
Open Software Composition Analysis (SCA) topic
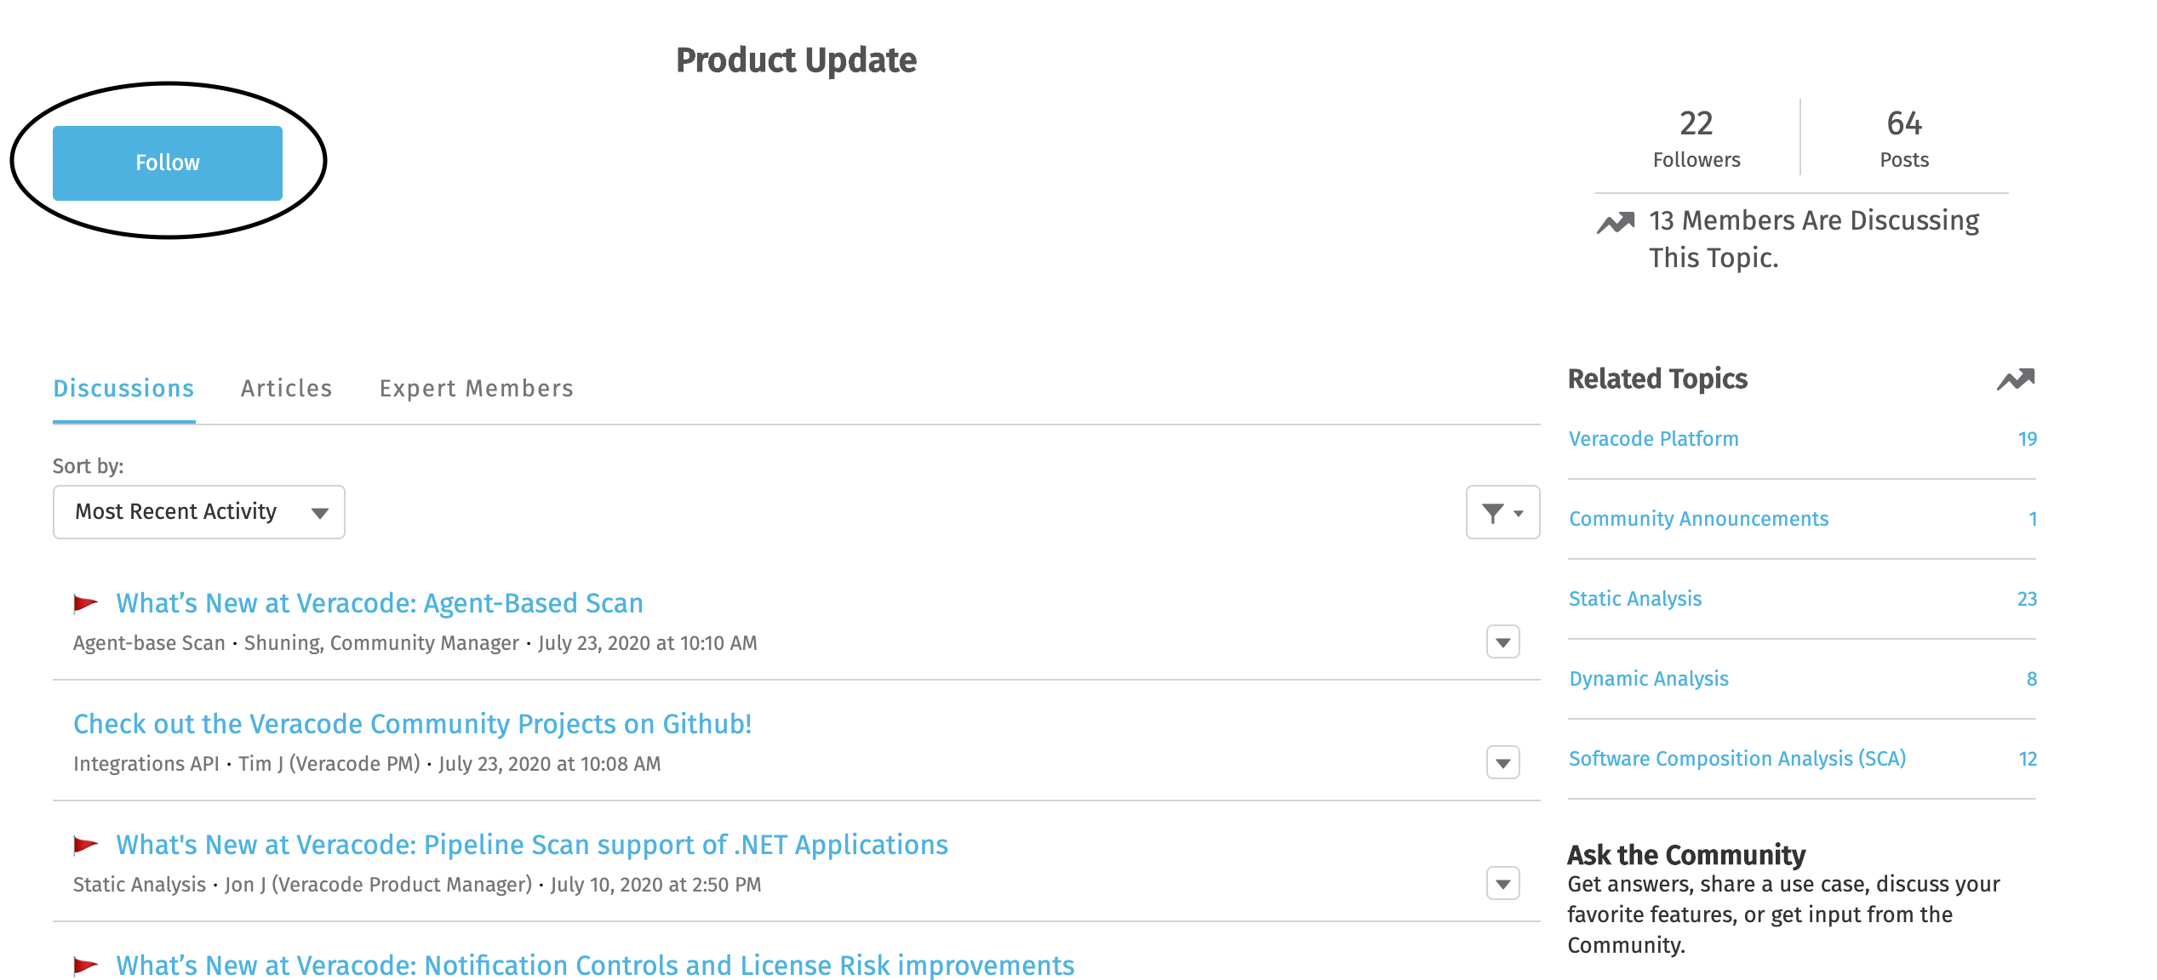pyautogui.click(x=1738, y=758)
